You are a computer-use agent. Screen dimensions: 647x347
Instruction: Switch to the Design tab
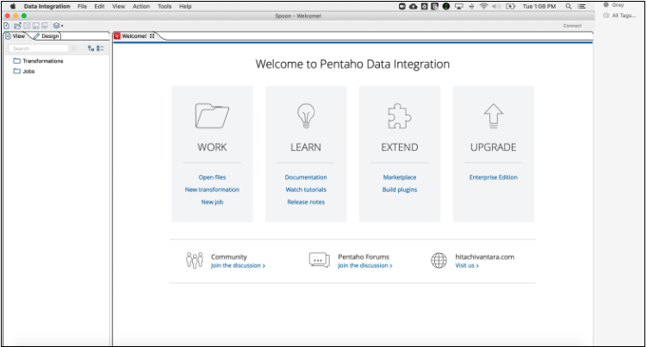coord(47,36)
